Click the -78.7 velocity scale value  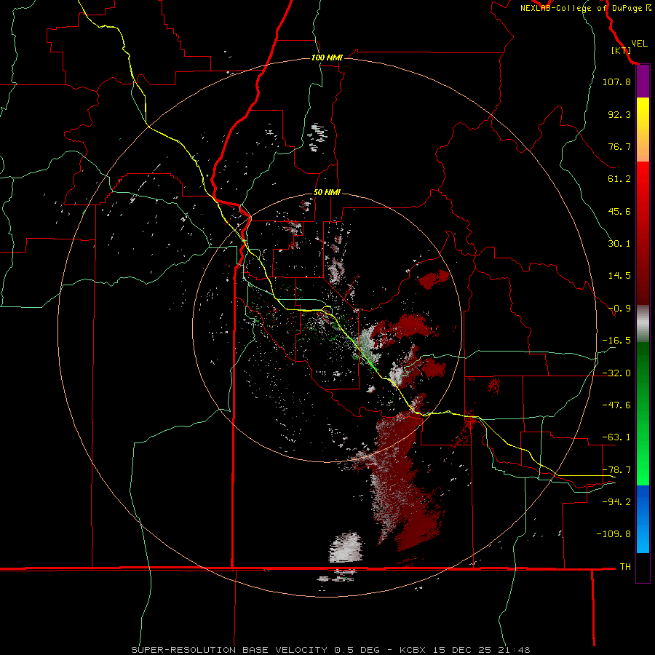(x=616, y=470)
